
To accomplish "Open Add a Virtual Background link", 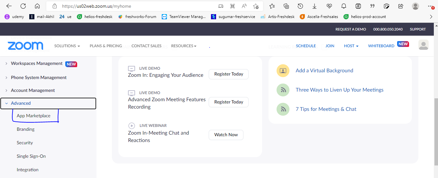I will tap(324, 71).
